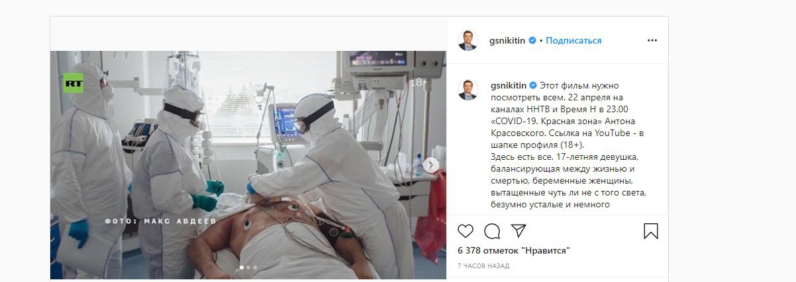
Task: Share the post with the paper plane icon
Action: (519, 230)
